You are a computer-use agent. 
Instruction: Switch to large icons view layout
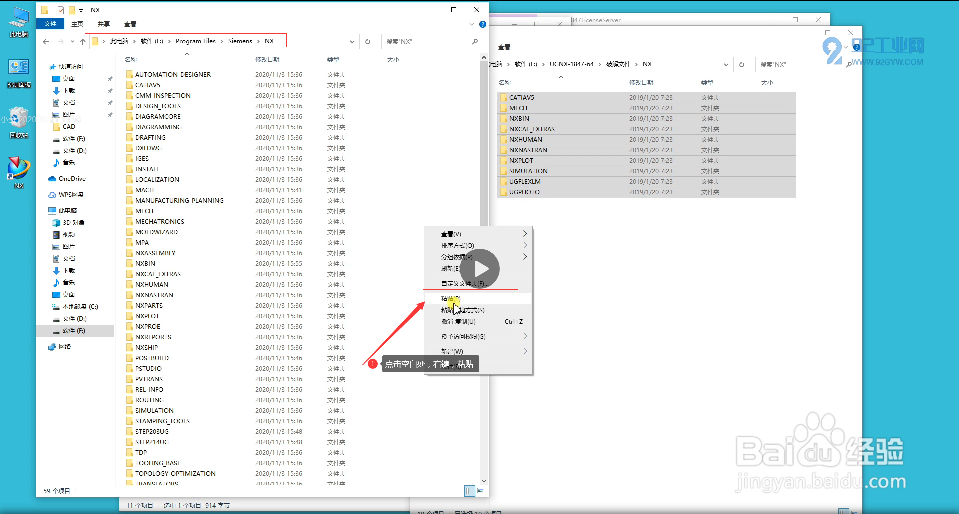point(481,491)
